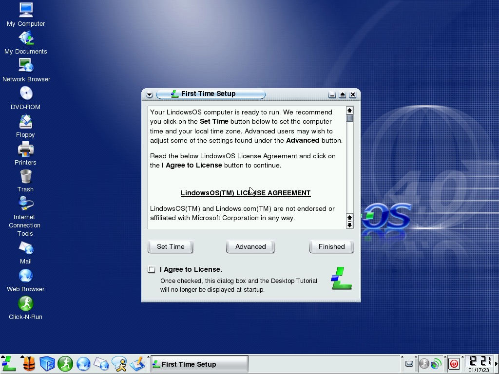Open the Printers desktop icon
The image size is (499, 374).
25,149
